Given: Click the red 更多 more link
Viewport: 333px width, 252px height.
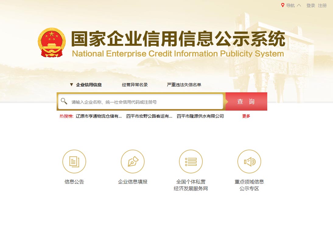Looking at the screenshot, I should coord(246,116).
